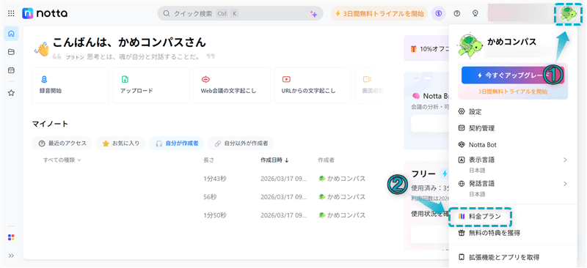Click the AI sparkle icon in search bar
Screen dimensions: 587x268
[314, 14]
